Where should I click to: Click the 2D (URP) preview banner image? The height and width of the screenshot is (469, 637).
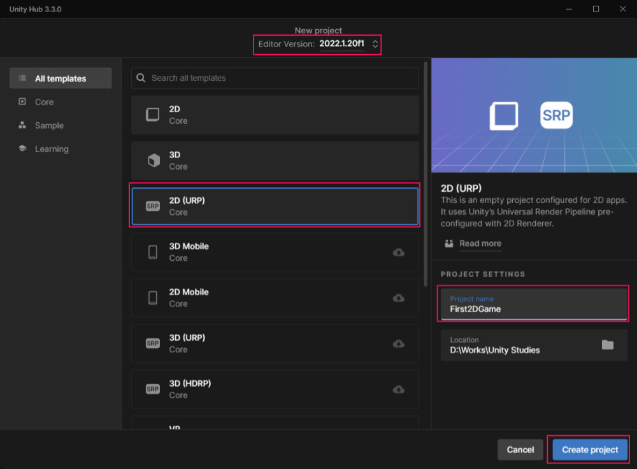pos(534,115)
